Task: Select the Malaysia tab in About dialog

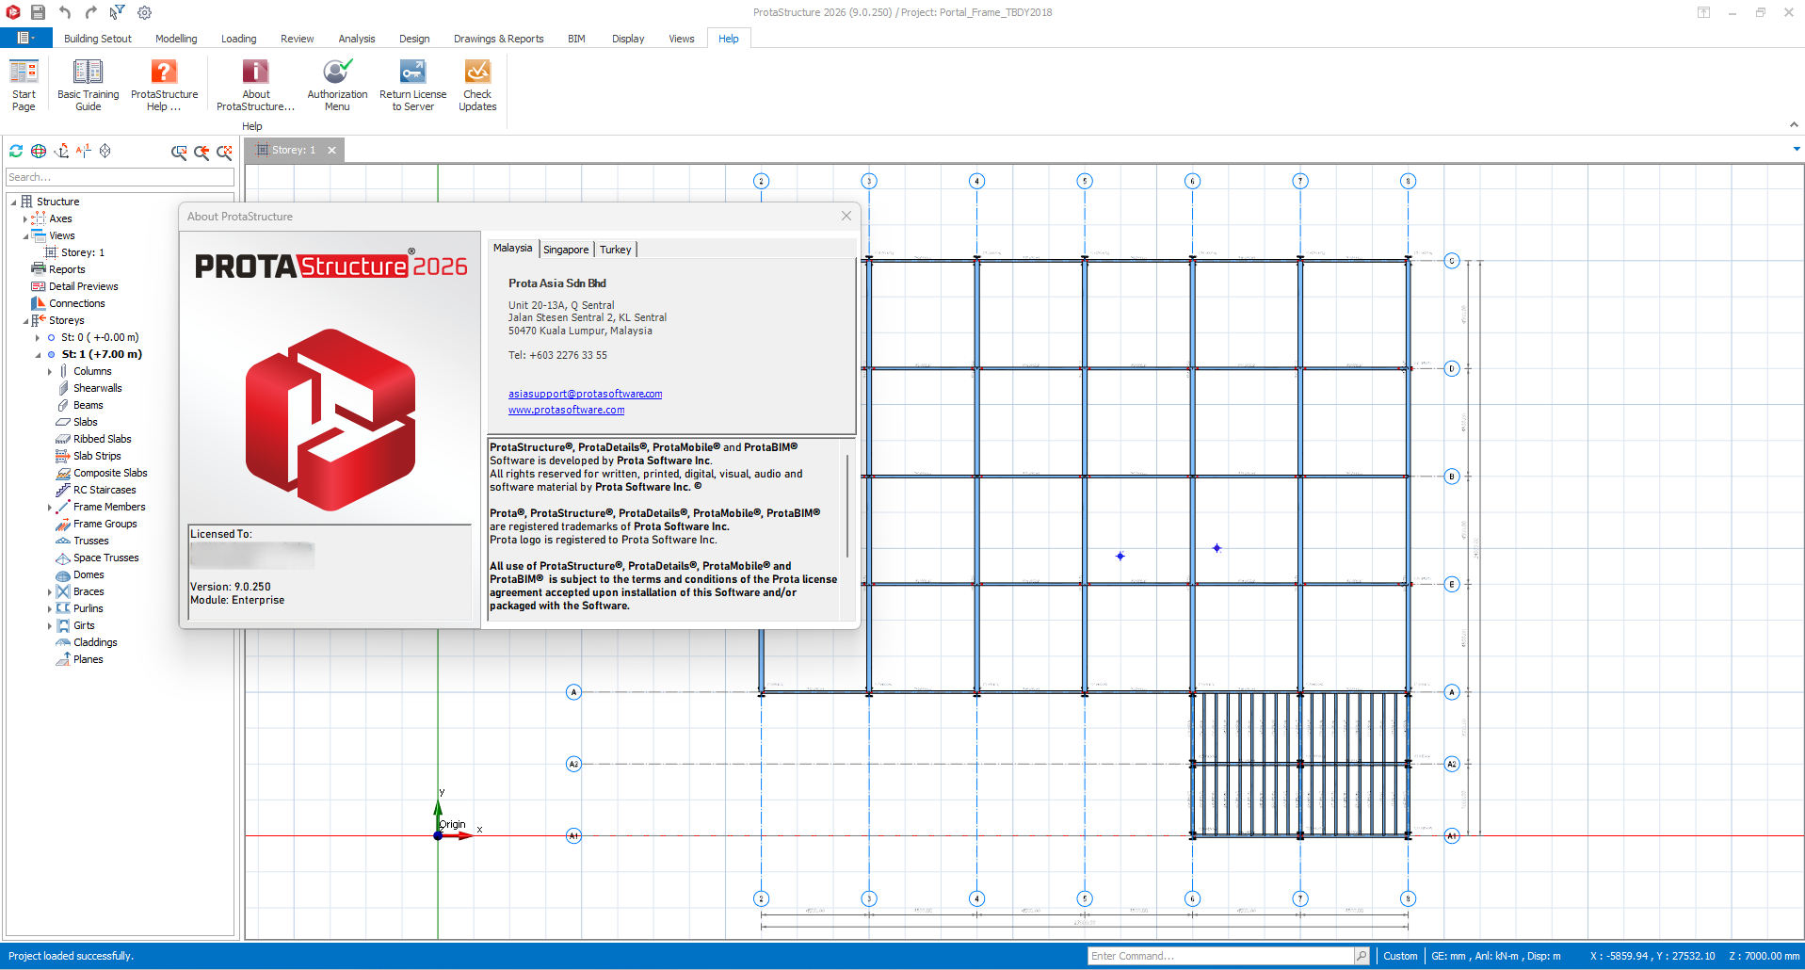Action: (x=512, y=248)
